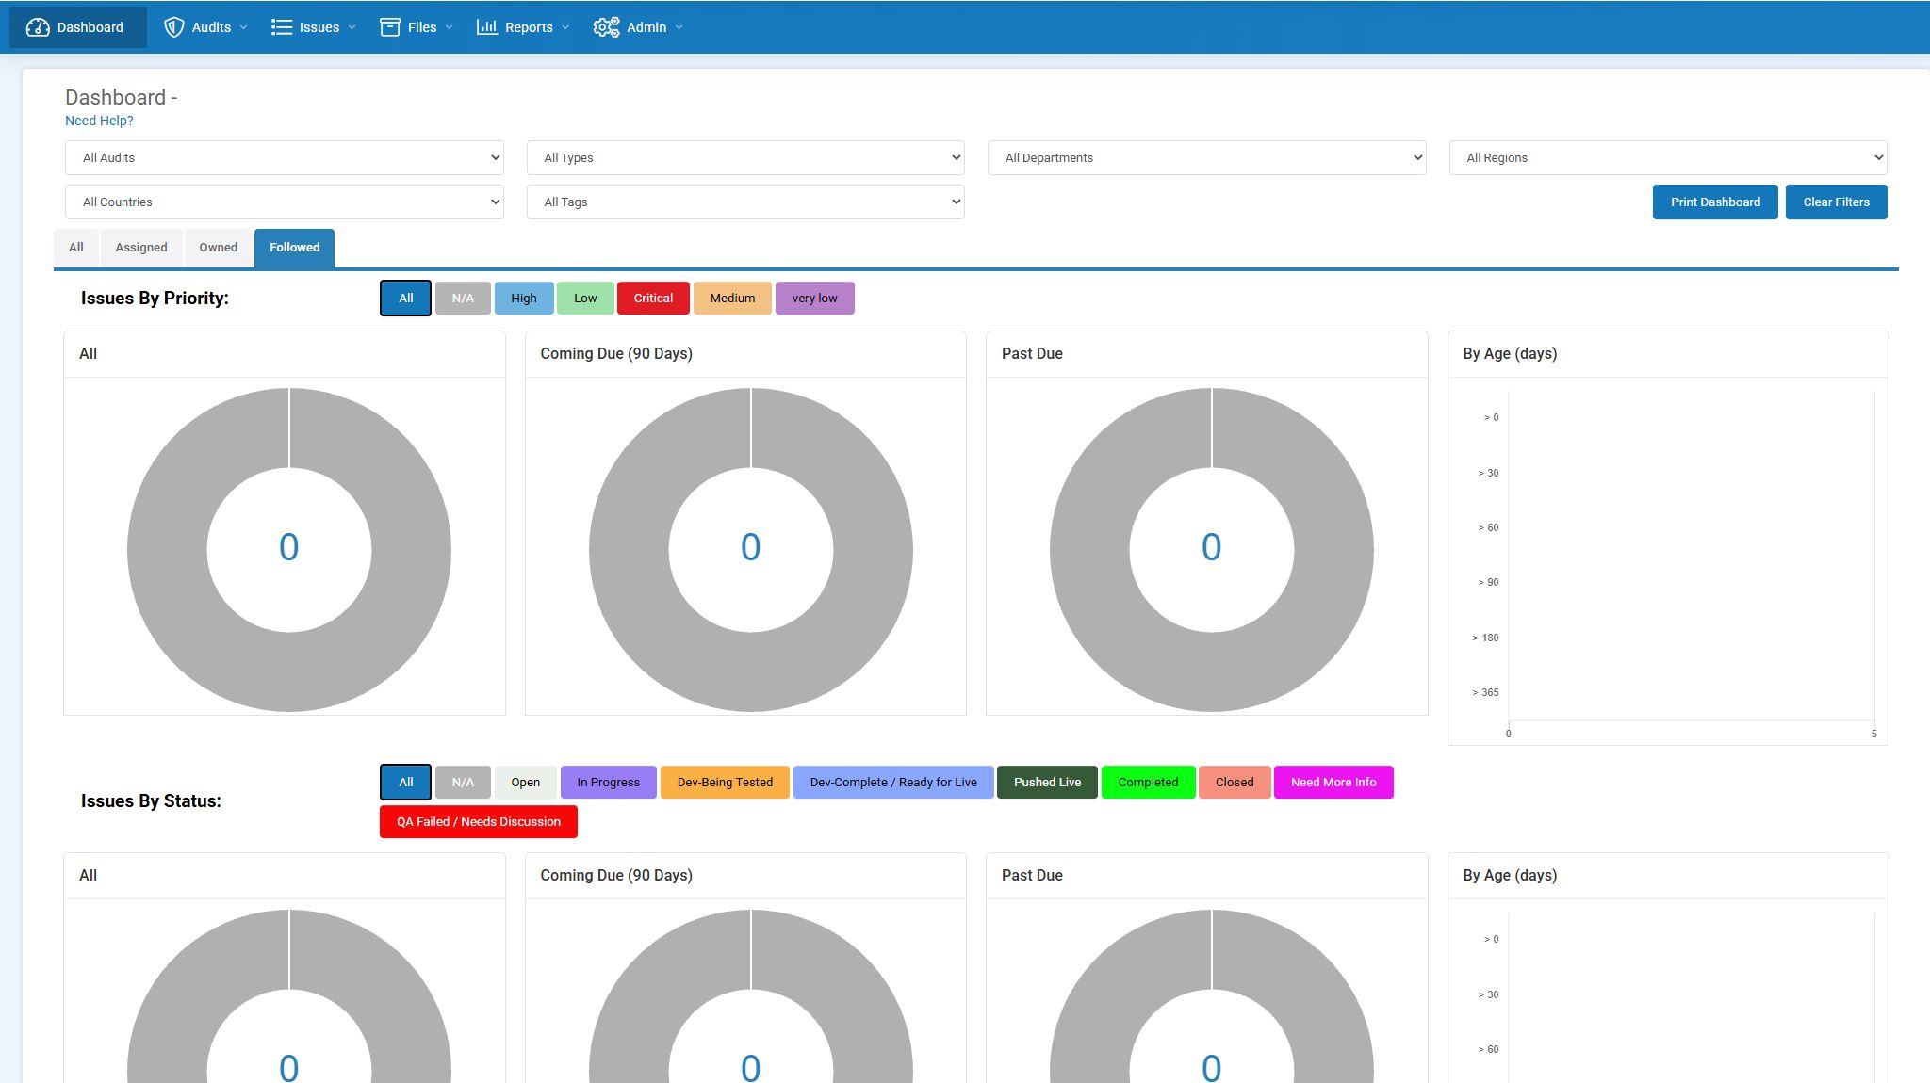Click the Admin gears icon
1930x1083 pixels.
[606, 27]
